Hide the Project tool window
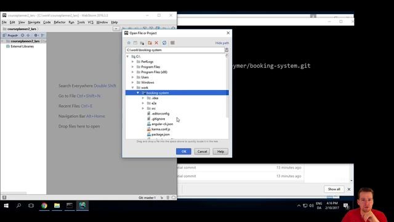 (x=42, y=35)
